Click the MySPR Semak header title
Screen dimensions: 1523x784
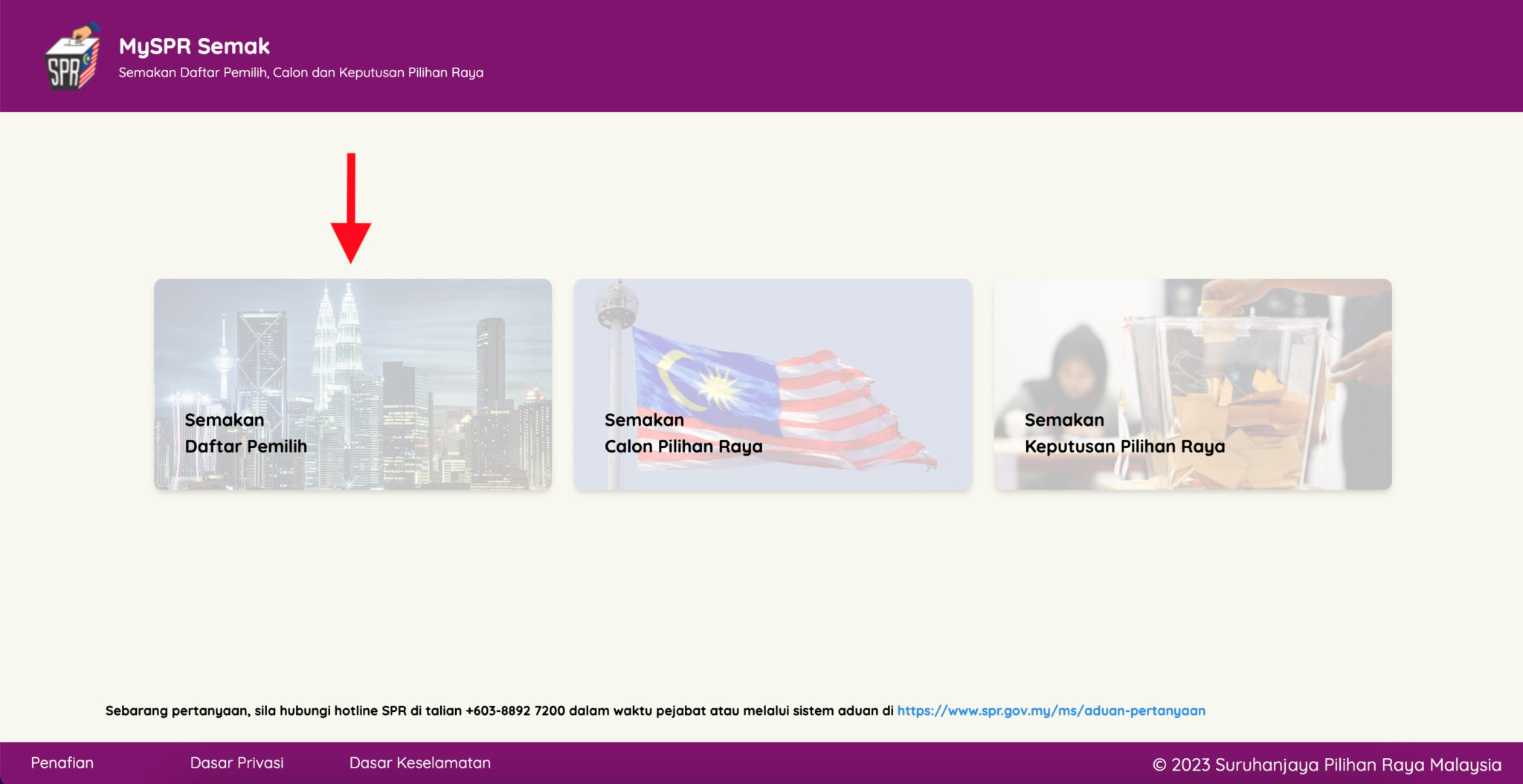pyautogui.click(x=194, y=46)
